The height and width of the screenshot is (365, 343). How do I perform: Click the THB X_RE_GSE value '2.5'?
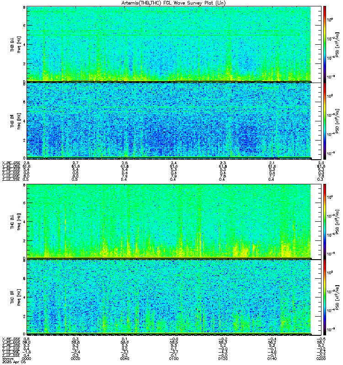124,163
